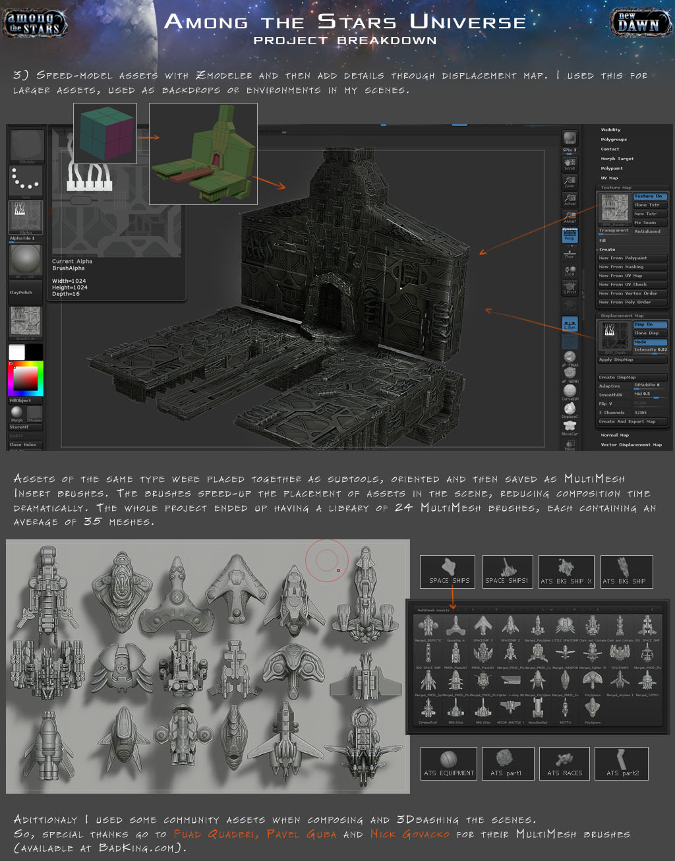
Task: Open the ZModeler brush thumbnail
Action: point(26,146)
